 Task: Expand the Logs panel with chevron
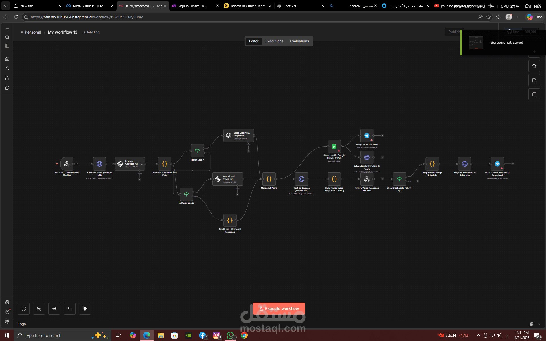click(539, 324)
